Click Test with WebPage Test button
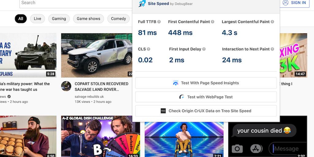The height and width of the screenshot is (157, 314). click(206, 97)
